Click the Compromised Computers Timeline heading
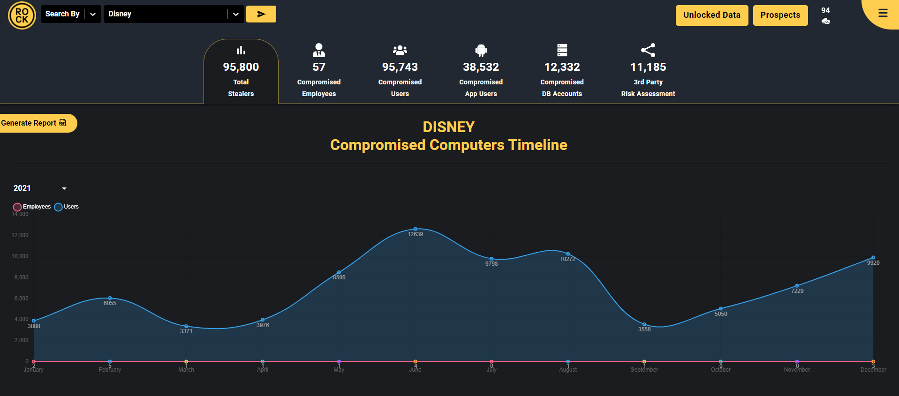This screenshot has width=899, height=396. [x=449, y=145]
